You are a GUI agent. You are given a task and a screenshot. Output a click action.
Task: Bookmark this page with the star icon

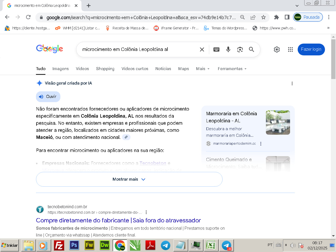click(264, 17)
